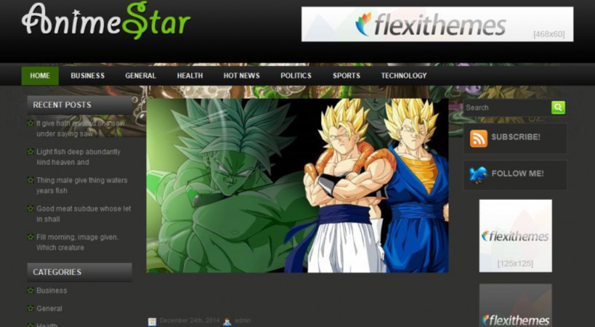
Task: Open post 'Good meat subdue whose let in shall'
Action: (x=83, y=214)
